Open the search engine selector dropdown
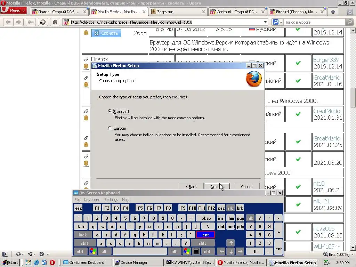The height and width of the screenshot is (267, 356). pyautogui.click(x=281, y=22)
